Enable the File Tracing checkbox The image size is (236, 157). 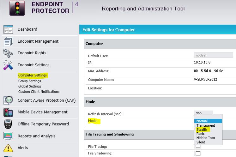pos(198,146)
